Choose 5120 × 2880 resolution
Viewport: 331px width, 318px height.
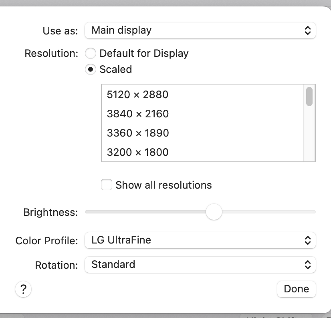[137, 95]
